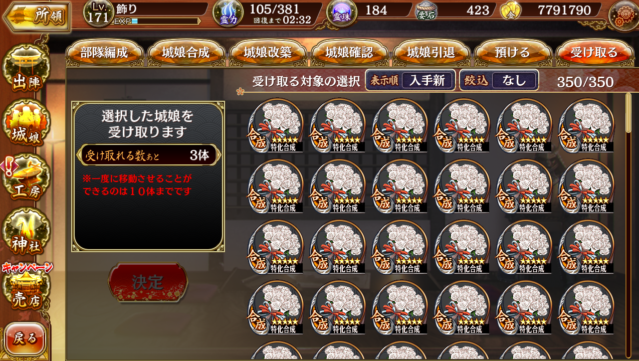Viewport: 639px width, 361px height.
Task: Switch to the 城娘引退 tab
Action: pos(431,53)
